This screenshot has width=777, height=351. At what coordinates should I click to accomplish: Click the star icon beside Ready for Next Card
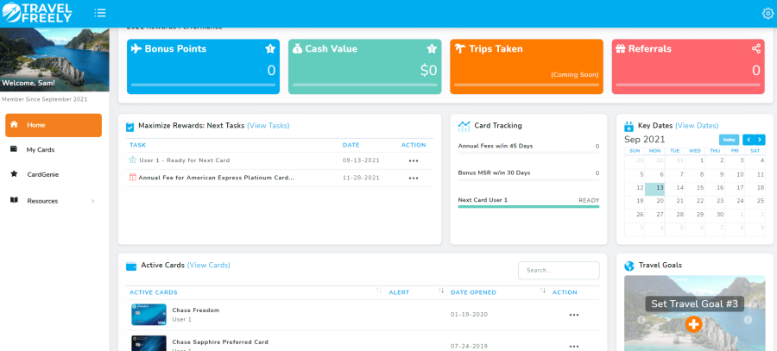coord(132,160)
